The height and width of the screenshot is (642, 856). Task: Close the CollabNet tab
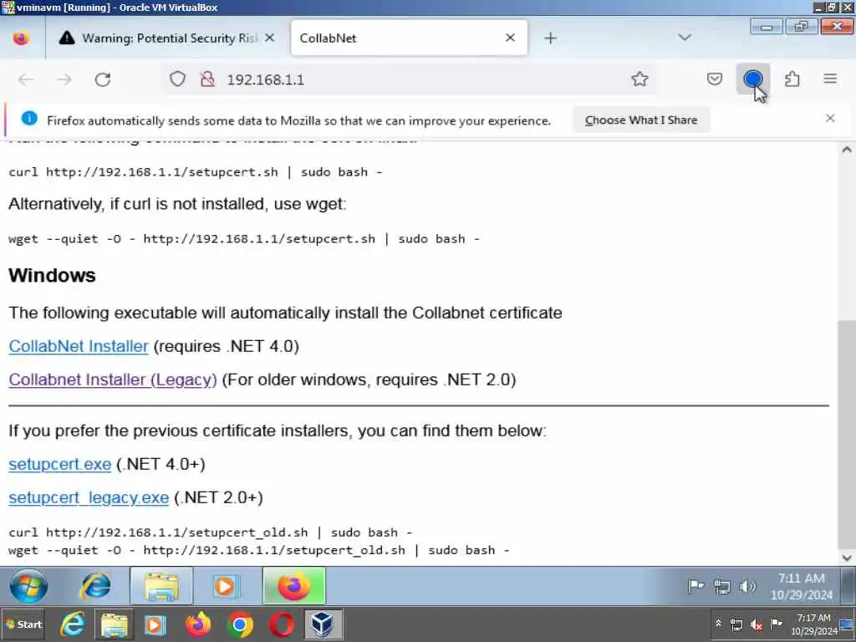pyautogui.click(x=511, y=38)
